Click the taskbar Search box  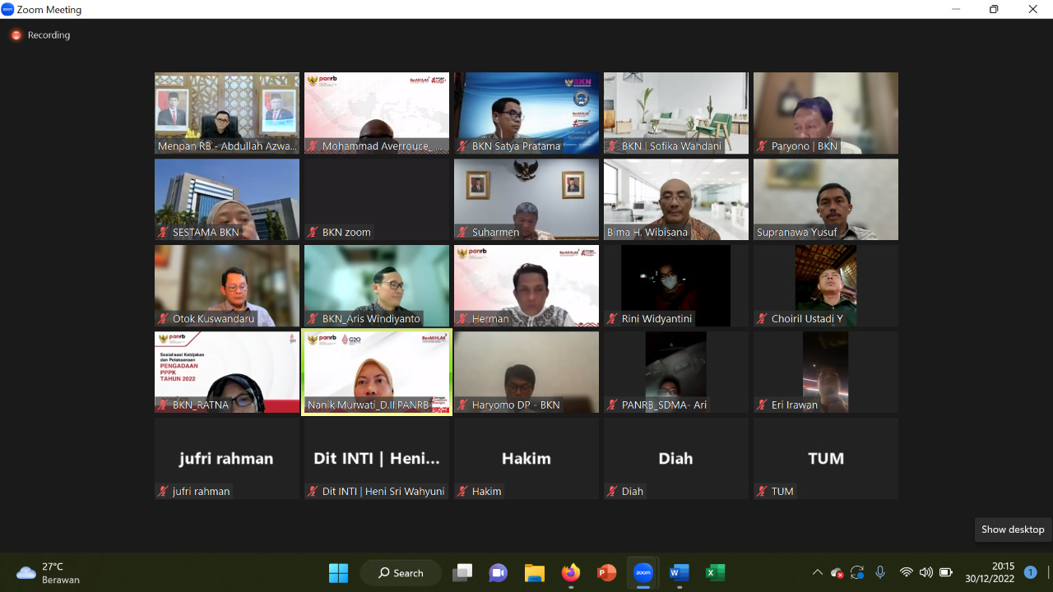click(x=400, y=572)
